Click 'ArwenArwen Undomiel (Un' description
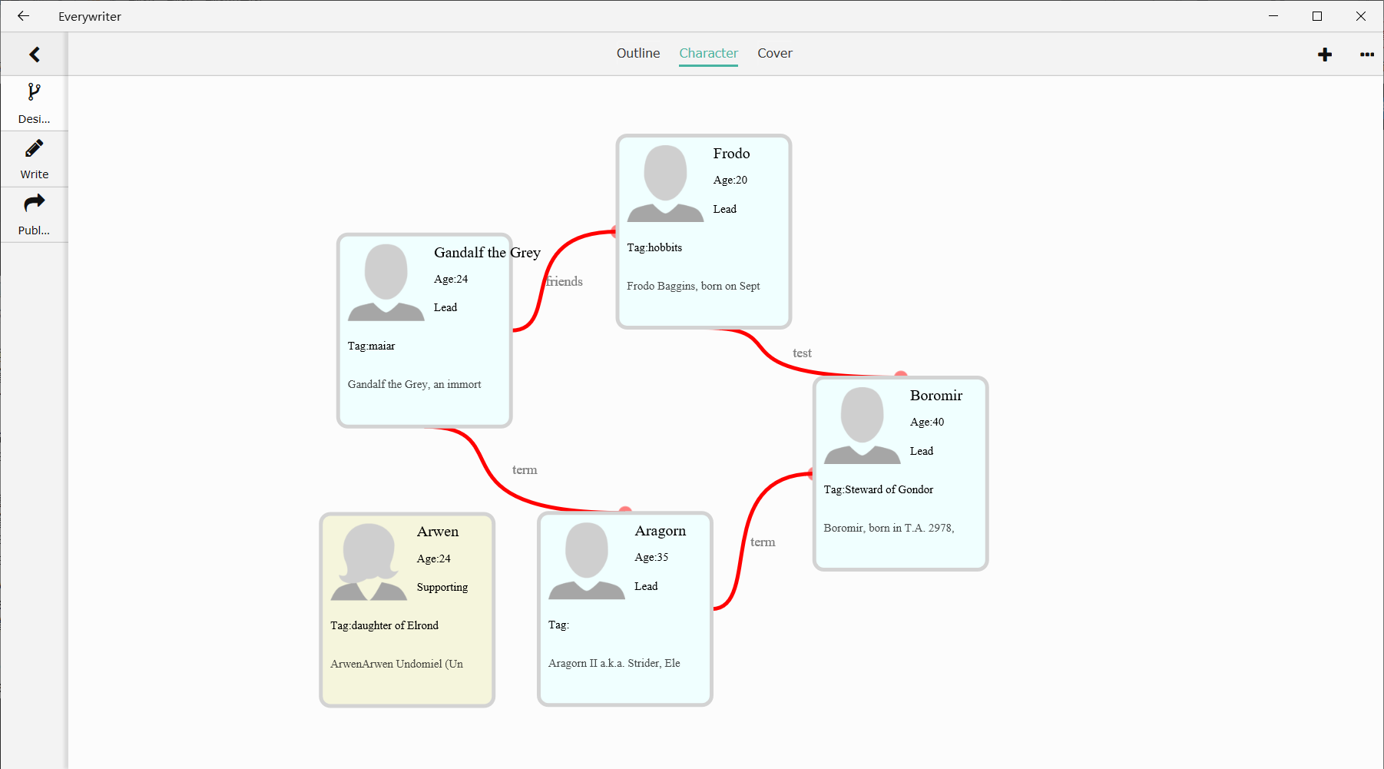The height and width of the screenshot is (769, 1384). (397, 664)
